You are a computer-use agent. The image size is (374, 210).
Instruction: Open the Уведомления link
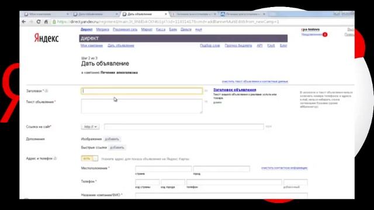311,34
